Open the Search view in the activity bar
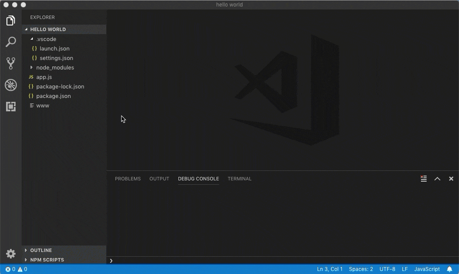459x274 pixels. pos(10,41)
